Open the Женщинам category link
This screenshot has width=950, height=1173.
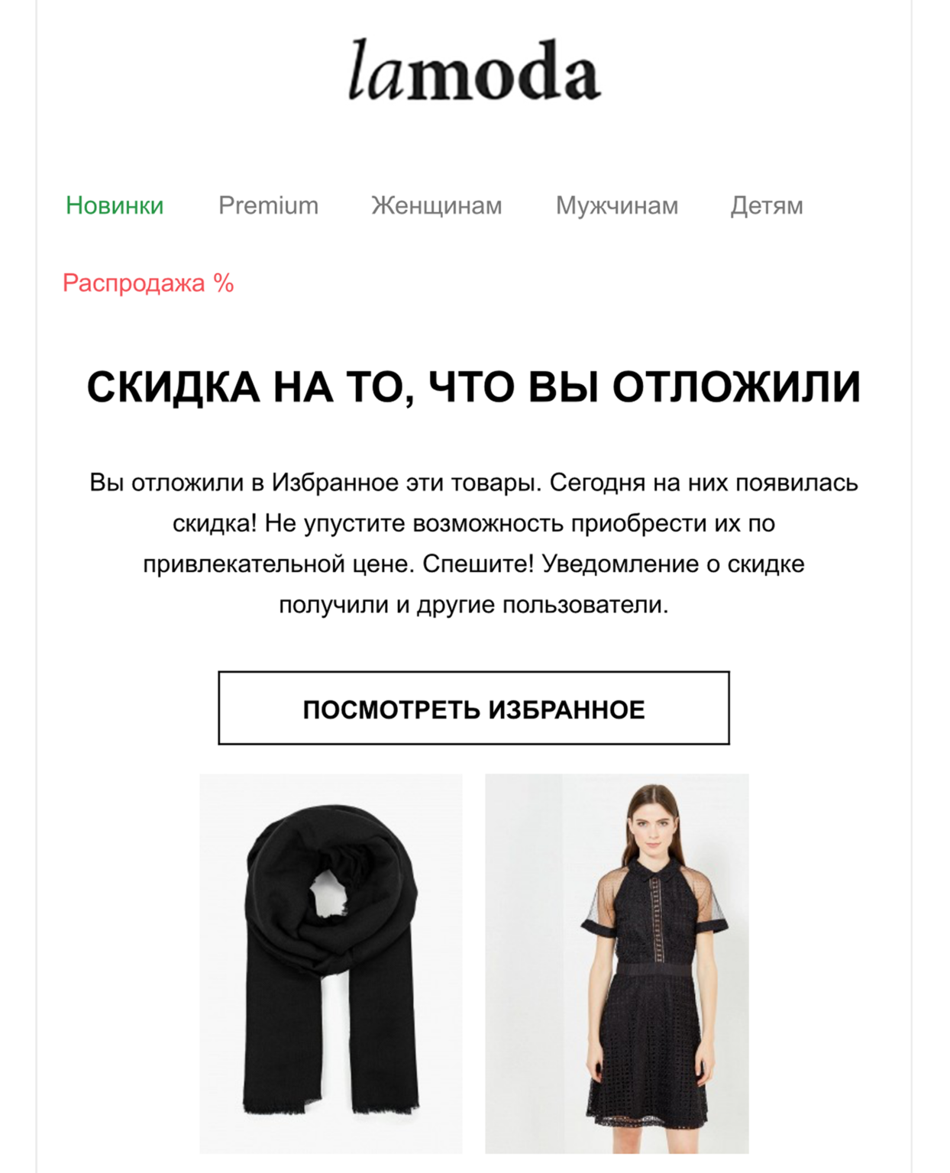pos(436,205)
